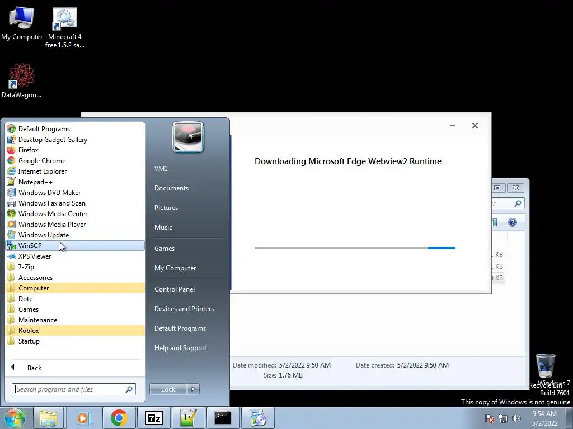Click the Windows Media Player program icon

pyautogui.click(x=11, y=224)
